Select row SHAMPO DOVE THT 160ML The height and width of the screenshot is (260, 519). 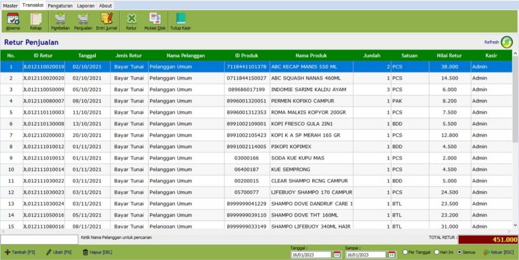pyautogui.click(x=256, y=215)
